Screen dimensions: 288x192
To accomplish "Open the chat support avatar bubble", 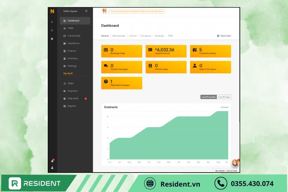I will point(235,163).
